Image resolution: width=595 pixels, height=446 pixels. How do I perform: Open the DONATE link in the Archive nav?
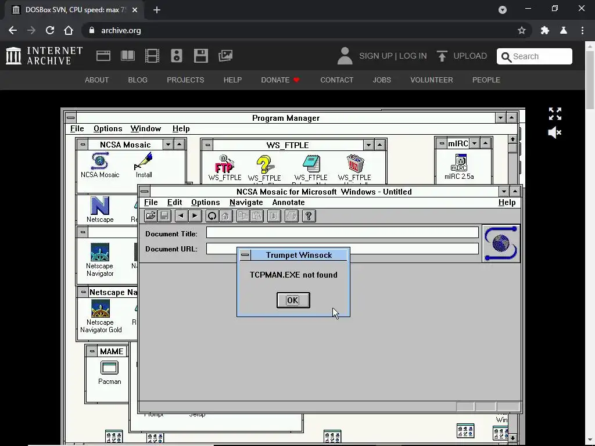[280, 80]
